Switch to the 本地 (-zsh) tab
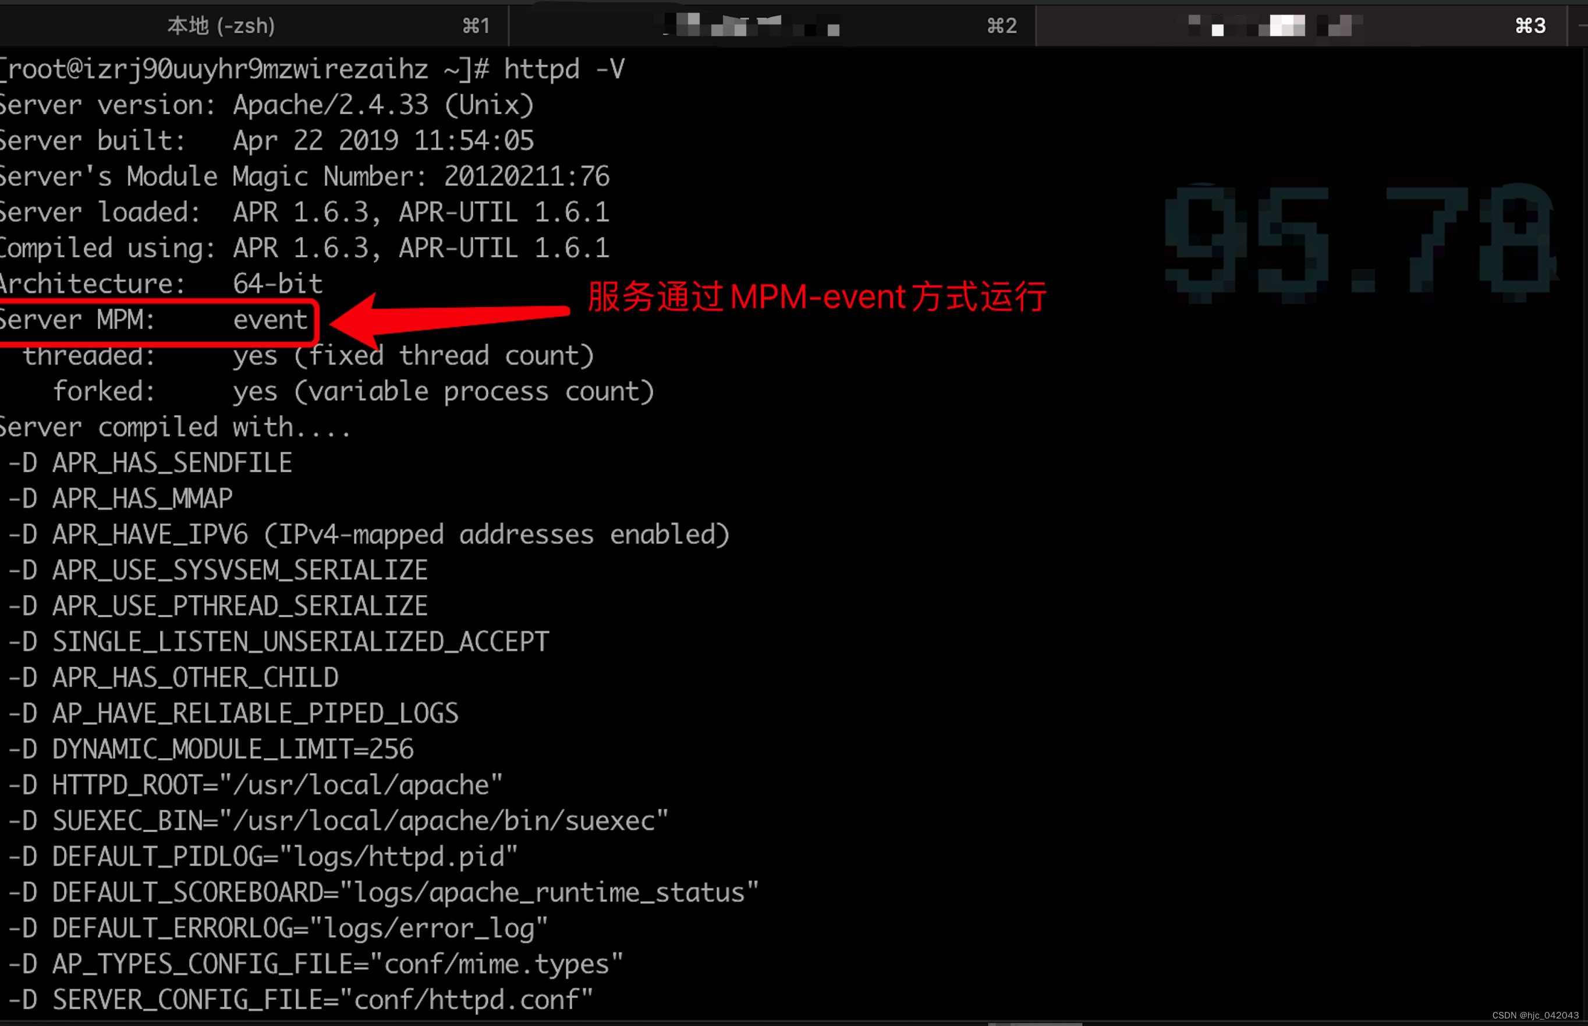The image size is (1588, 1026). pyautogui.click(x=221, y=26)
